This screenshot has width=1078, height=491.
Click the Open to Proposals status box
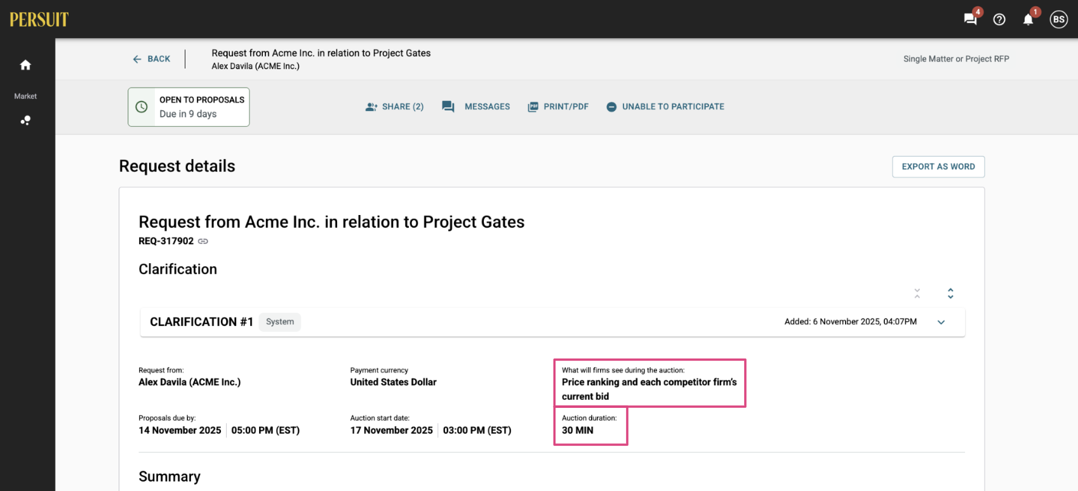[189, 107]
